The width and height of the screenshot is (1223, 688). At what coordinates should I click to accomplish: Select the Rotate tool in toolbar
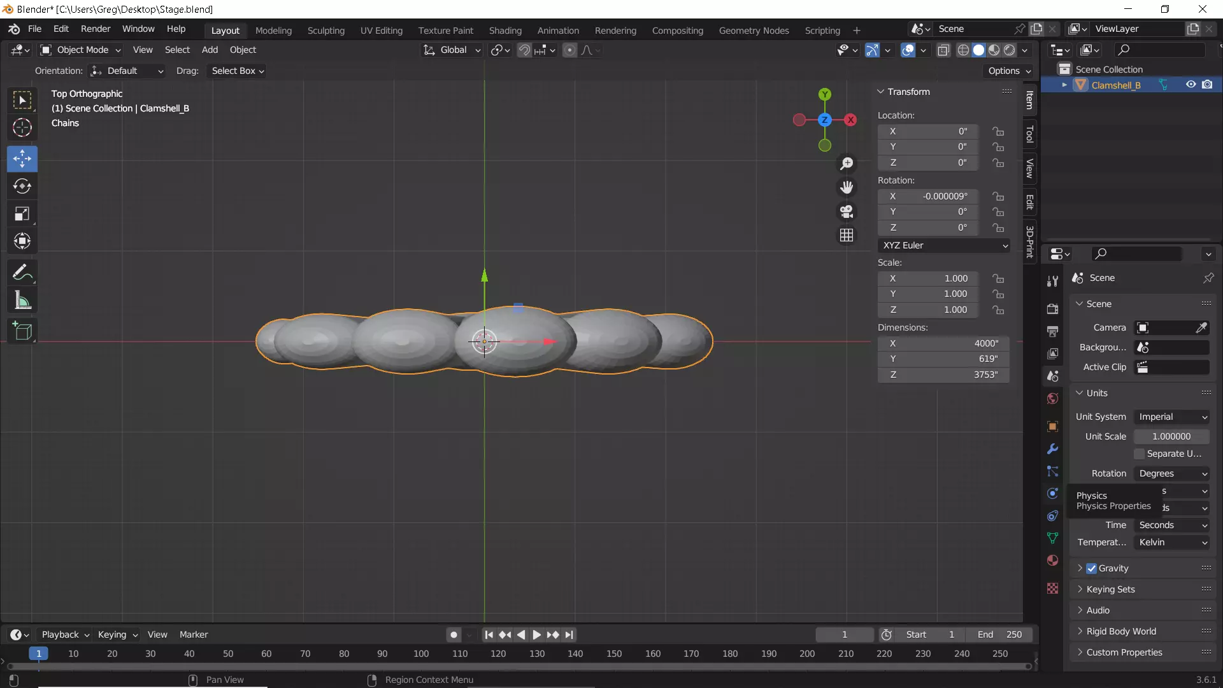click(x=22, y=186)
